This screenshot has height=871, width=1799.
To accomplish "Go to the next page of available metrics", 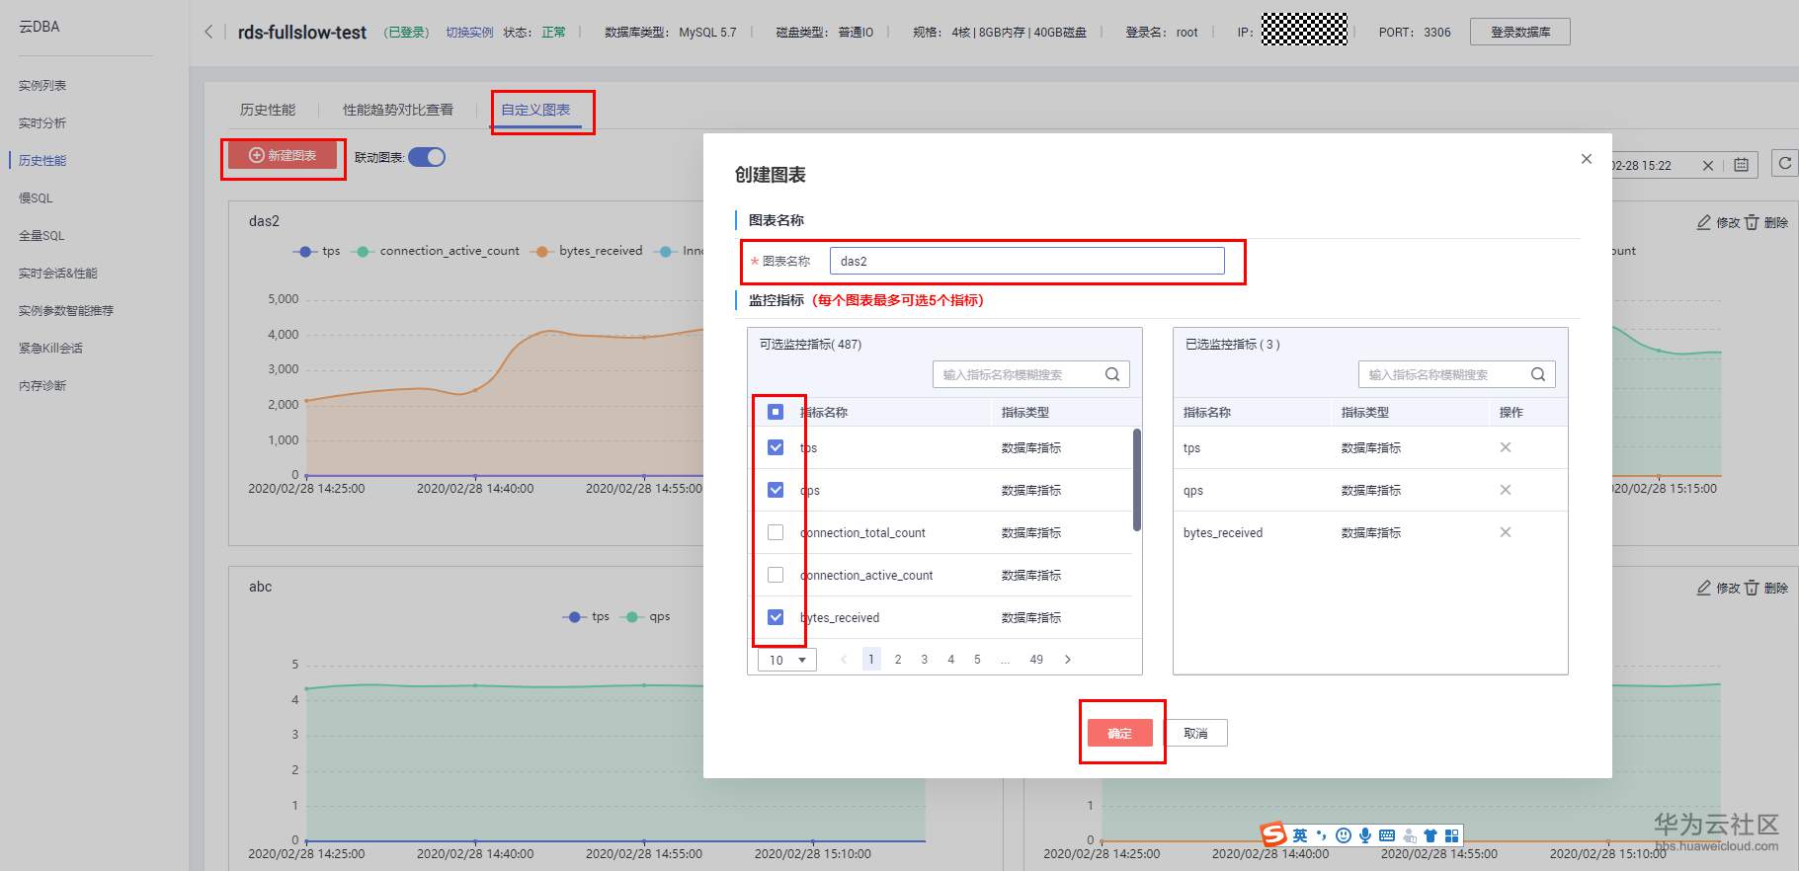I will (1068, 660).
